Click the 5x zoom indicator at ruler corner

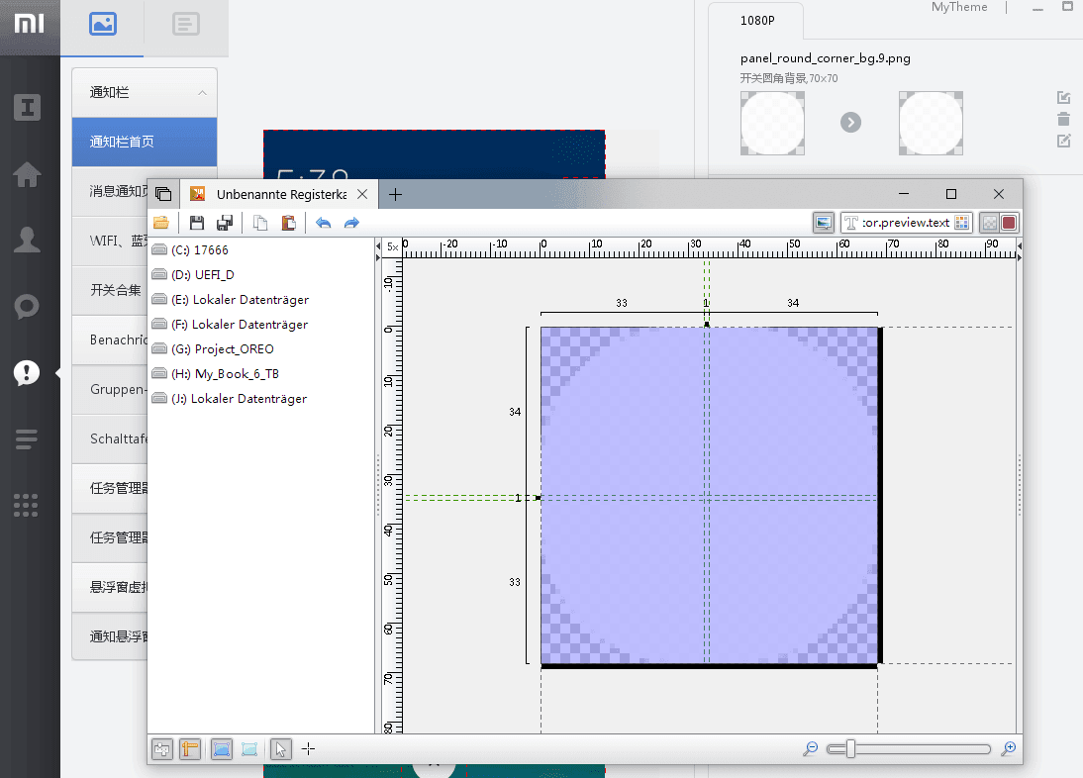point(392,247)
